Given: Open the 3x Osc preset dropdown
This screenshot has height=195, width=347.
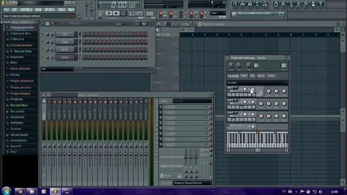Looking at the screenshot, I should tap(258, 83).
